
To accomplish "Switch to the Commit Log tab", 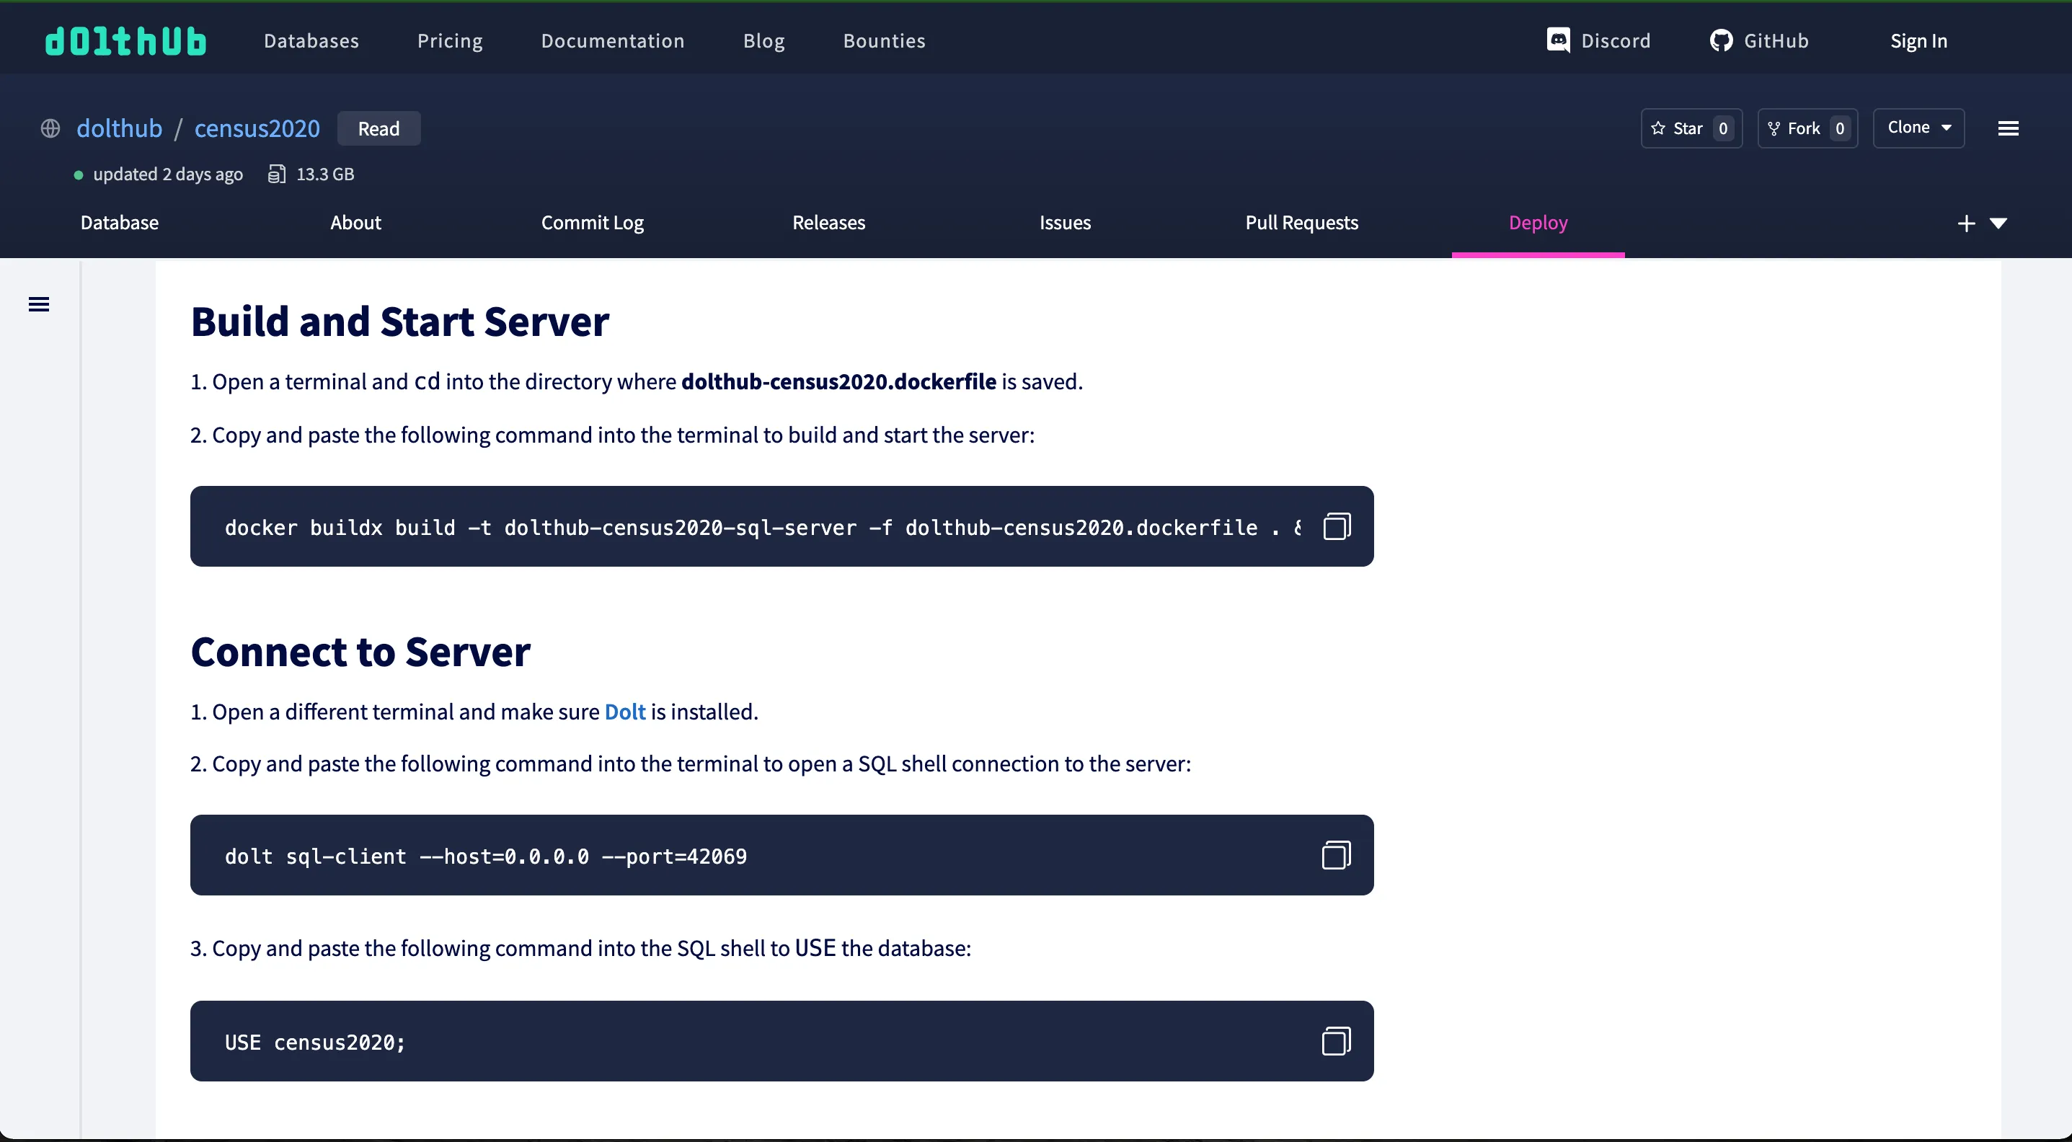I will [x=592, y=223].
